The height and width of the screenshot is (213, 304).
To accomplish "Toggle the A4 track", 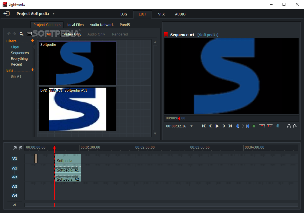I will 15,195.
